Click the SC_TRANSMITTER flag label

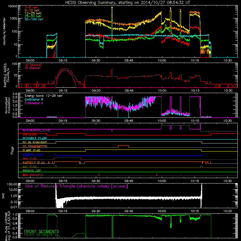35,146
